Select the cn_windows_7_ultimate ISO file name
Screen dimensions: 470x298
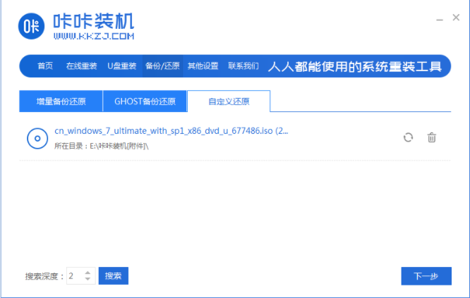click(171, 131)
